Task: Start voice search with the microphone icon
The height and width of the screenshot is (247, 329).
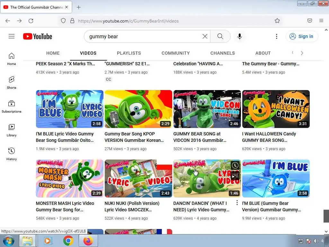Action: click(x=240, y=36)
